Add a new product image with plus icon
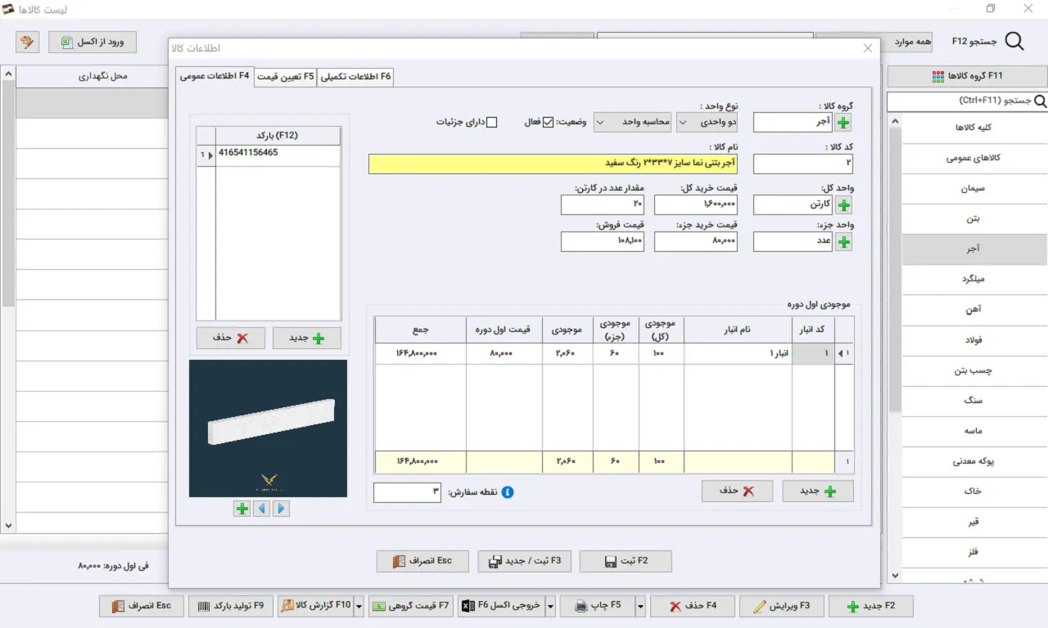The height and width of the screenshot is (628, 1048). (242, 509)
